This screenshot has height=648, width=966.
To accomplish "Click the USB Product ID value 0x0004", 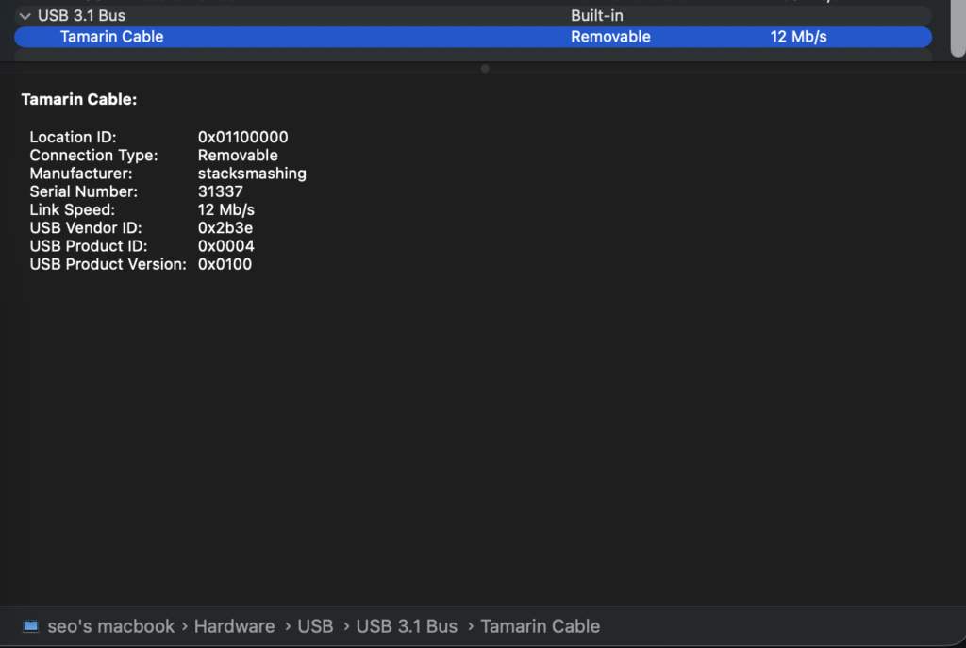I will tap(225, 246).
